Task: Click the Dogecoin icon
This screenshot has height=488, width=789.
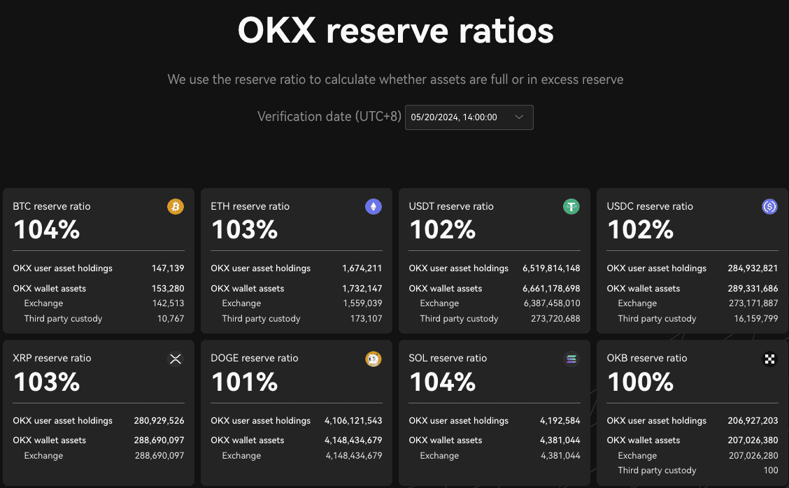Action: [374, 359]
